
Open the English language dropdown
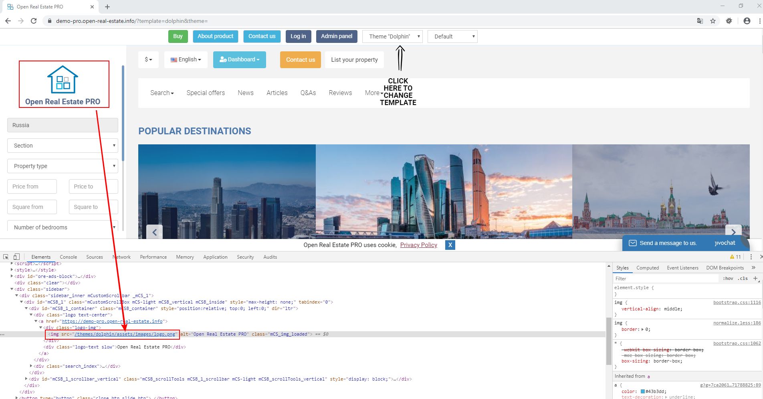tap(186, 59)
